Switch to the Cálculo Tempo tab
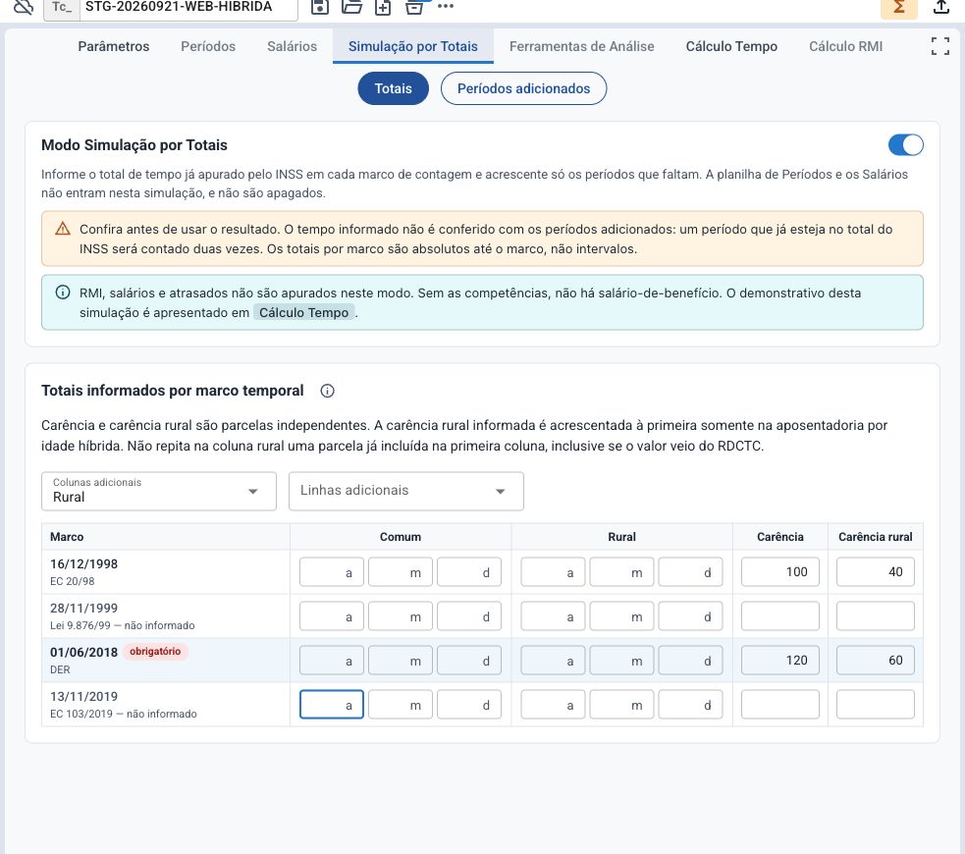Image resolution: width=965 pixels, height=854 pixels. click(731, 46)
